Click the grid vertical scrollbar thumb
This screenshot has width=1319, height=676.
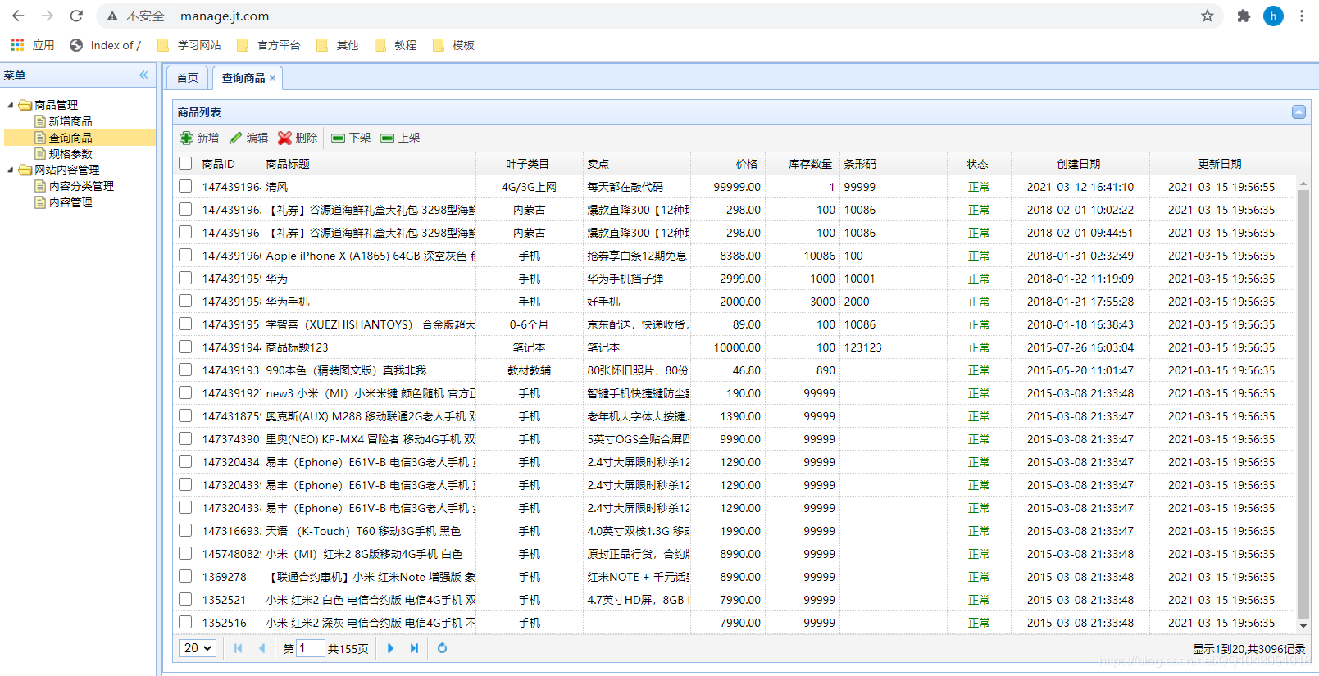click(1303, 404)
